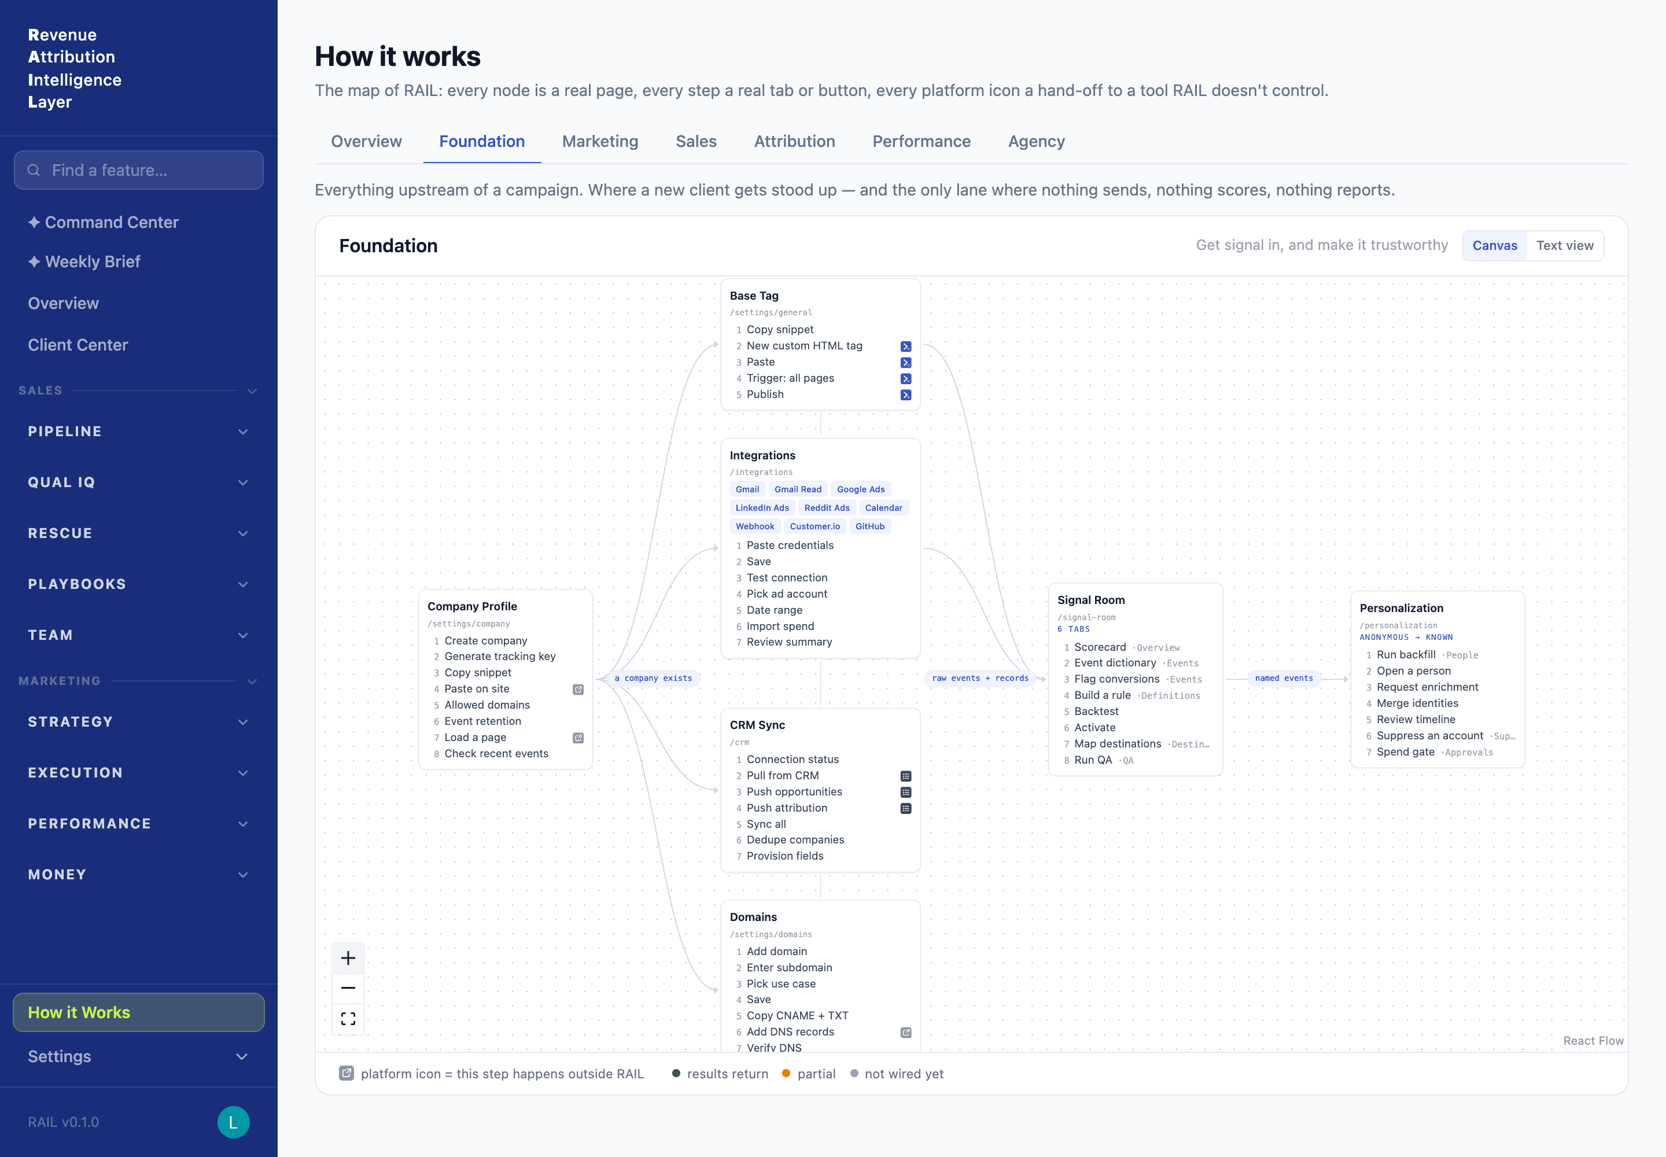Screen dimensions: 1666x1157
Task: Expand the QUAL IQ sidebar section
Action: click(138, 483)
